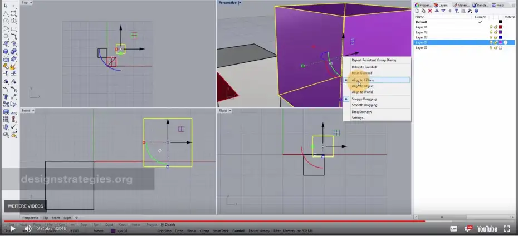Click the blue color swatch of Layer 03

click(501, 37)
